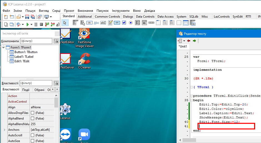Open the dropdown arrow beside Open folder
Viewport: 261px width, 143px height.
point(23,17)
